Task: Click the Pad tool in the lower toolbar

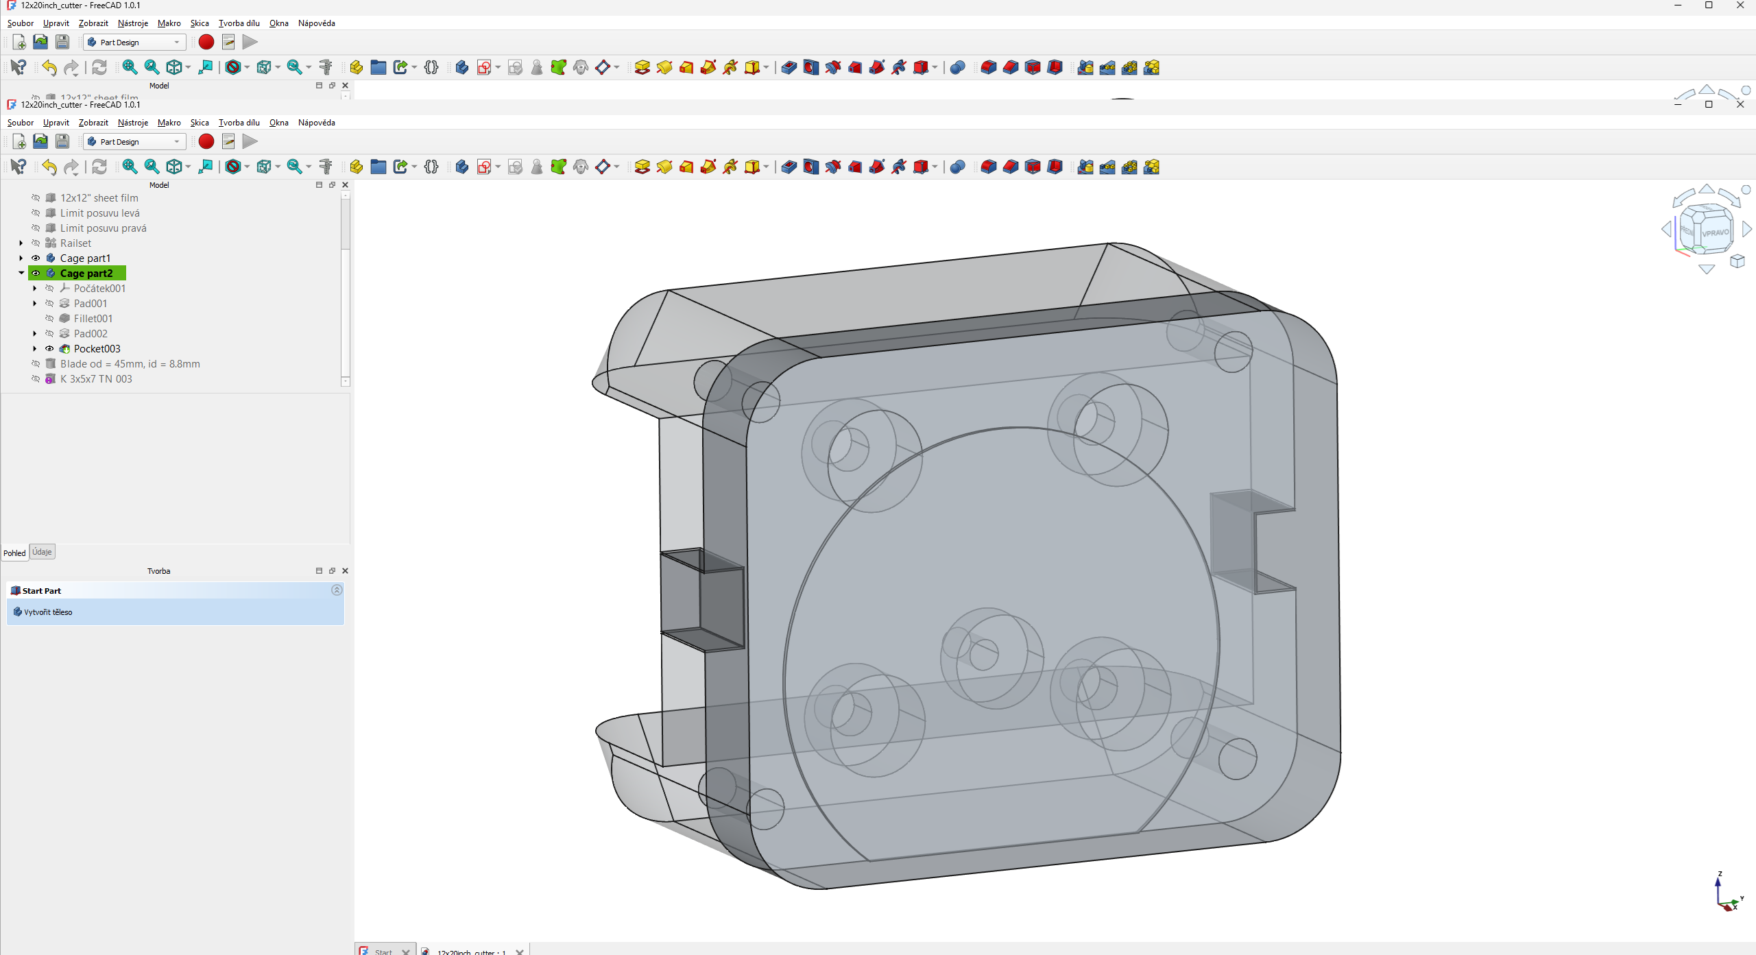Action: [x=642, y=167]
